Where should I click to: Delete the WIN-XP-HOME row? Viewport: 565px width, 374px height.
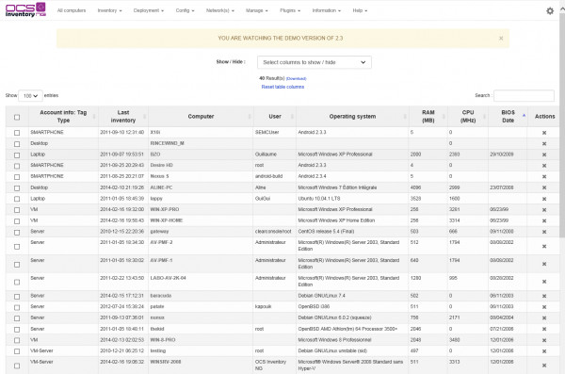pos(544,220)
